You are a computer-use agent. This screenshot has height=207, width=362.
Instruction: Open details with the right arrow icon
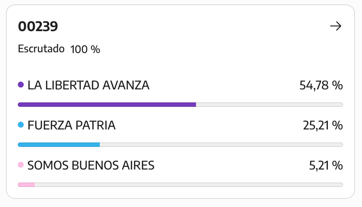(x=335, y=26)
